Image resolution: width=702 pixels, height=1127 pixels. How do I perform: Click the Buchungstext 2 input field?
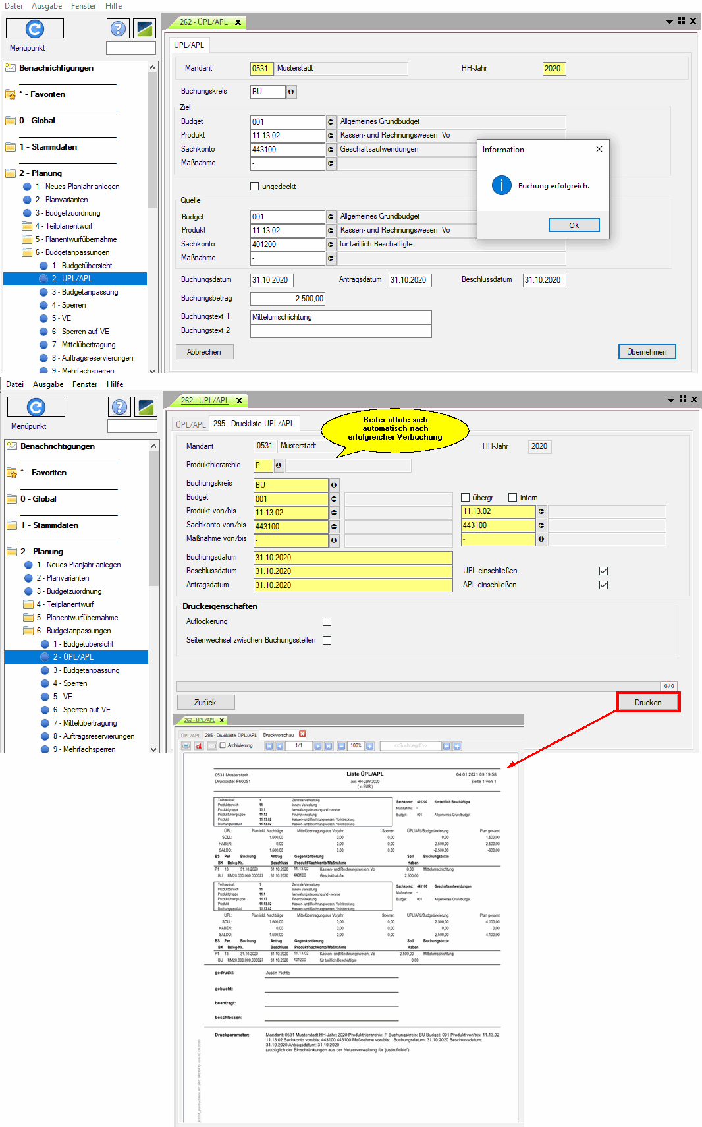pyautogui.click(x=340, y=331)
